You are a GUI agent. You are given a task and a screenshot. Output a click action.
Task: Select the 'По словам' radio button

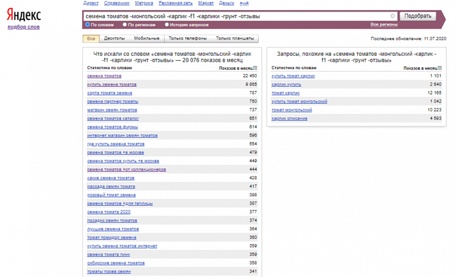pyautogui.click(x=88, y=25)
